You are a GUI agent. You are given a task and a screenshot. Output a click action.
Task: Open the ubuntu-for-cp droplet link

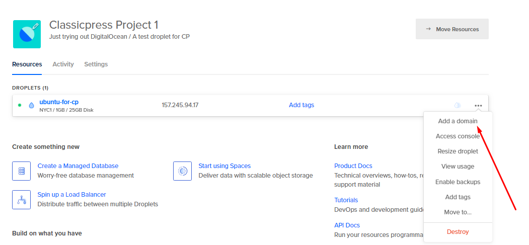pos(59,102)
